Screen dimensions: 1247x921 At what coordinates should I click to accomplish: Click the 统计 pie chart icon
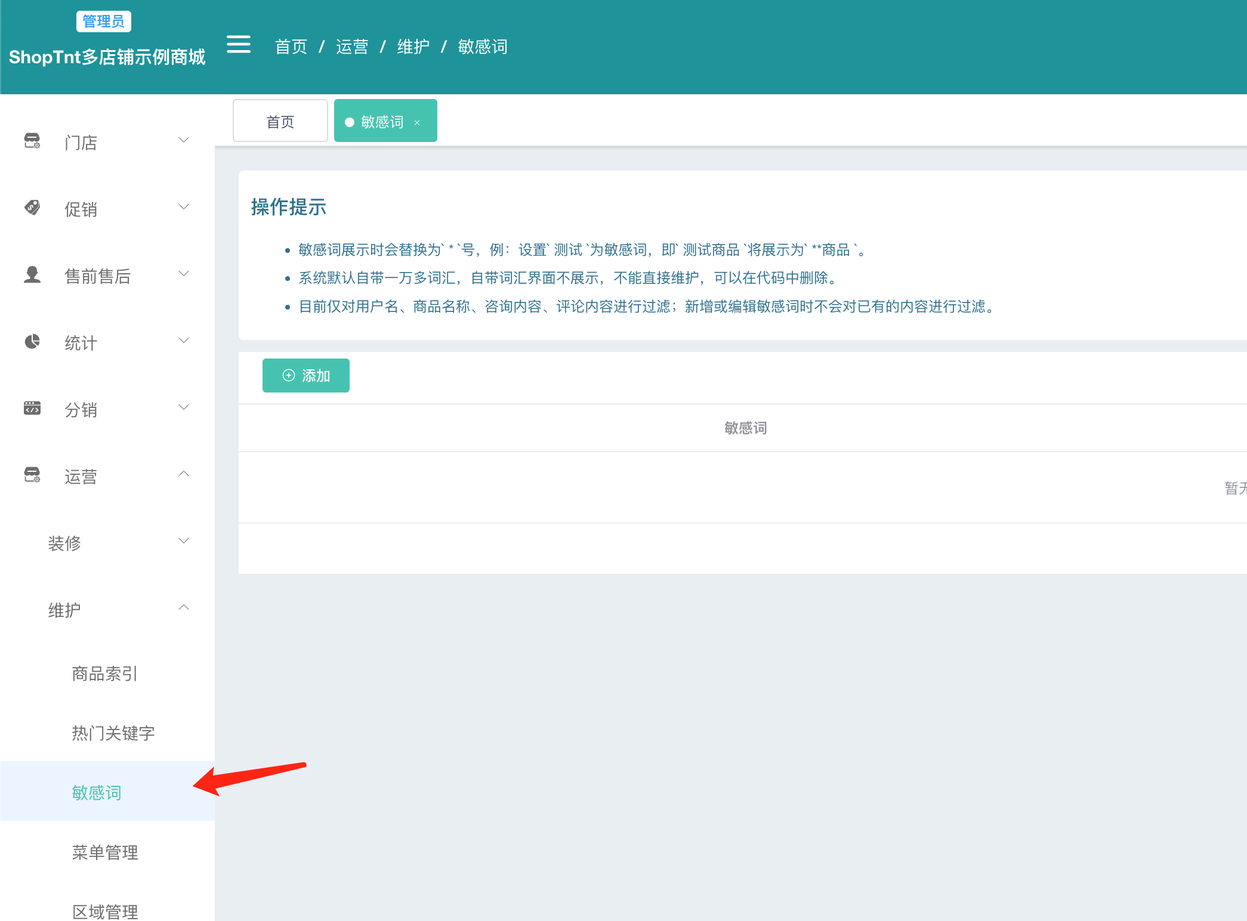tap(32, 341)
